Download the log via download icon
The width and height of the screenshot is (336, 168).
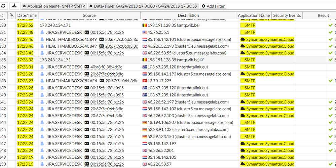[14, 6]
